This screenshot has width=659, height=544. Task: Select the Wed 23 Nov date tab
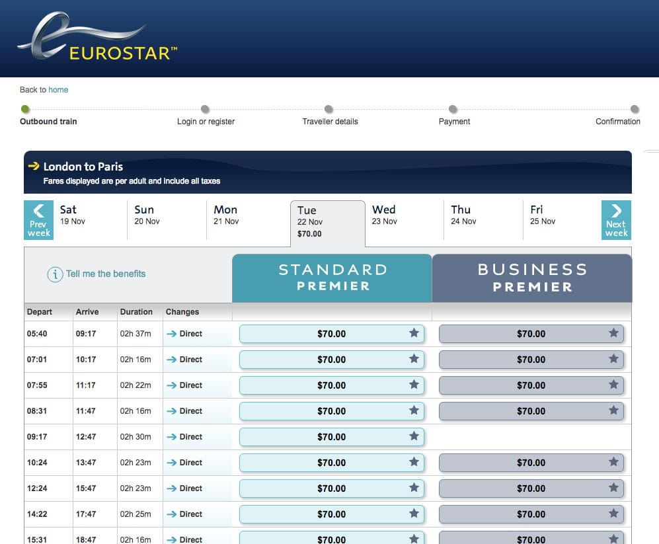pos(405,220)
